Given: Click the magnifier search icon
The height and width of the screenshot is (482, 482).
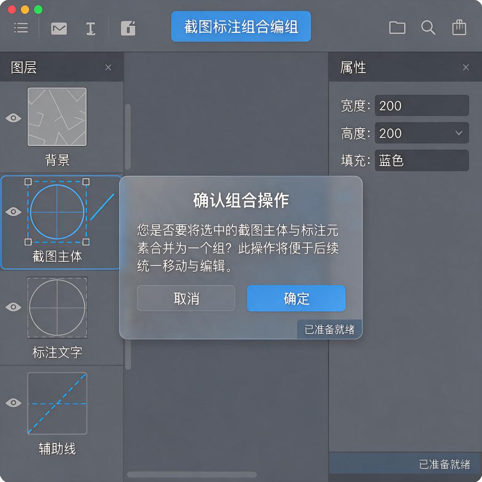Looking at the screenshot, I should coord(428,28).
